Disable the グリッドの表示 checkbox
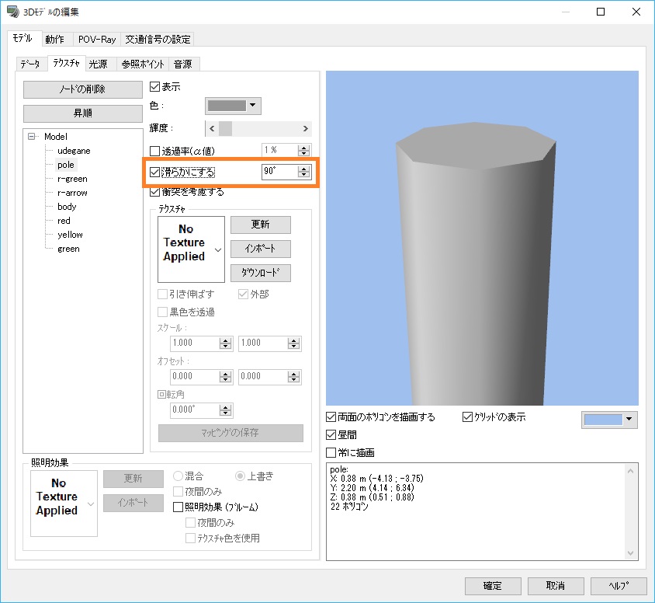This screenshot has height=603, width=655. tap(467, 417)
